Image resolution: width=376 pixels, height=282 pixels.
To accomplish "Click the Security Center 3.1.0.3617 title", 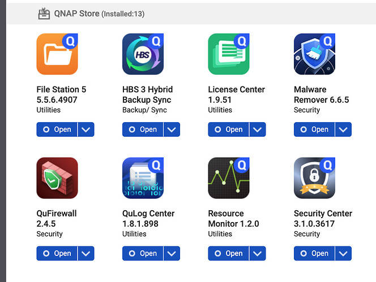I will pyautogui.click(x=323, y=219).
